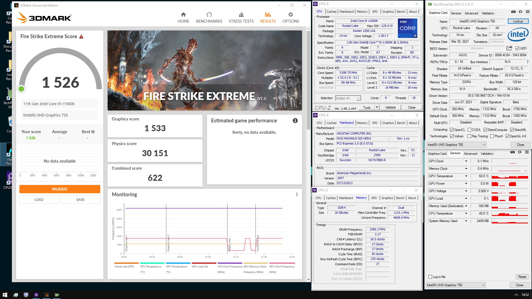Open CPU-Z Tools dropdown arrow

(377, 107)
